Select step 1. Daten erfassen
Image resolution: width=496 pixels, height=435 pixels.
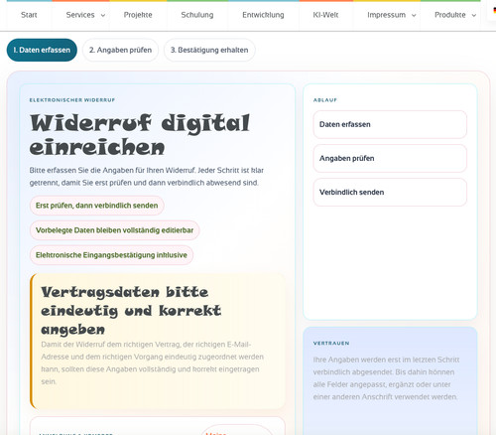[42, 50]
